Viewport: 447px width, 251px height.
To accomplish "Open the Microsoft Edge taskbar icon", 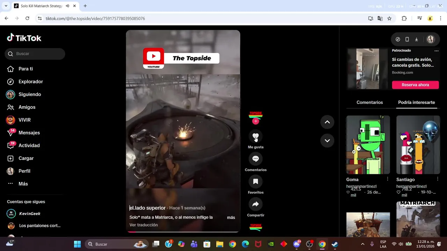I will click(x=246, y=244).
